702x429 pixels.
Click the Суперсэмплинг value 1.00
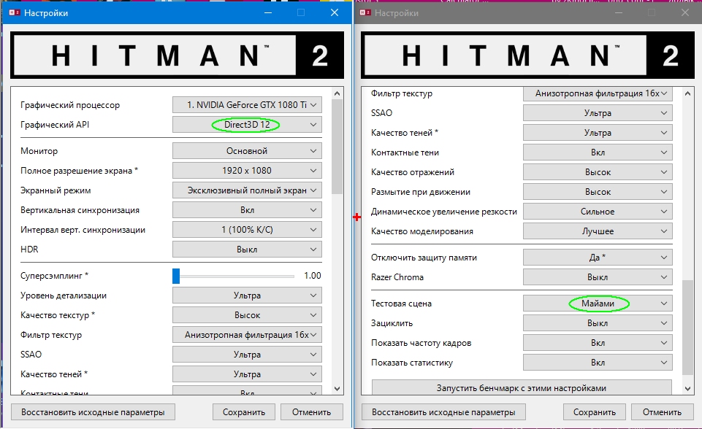coord(313,276)
